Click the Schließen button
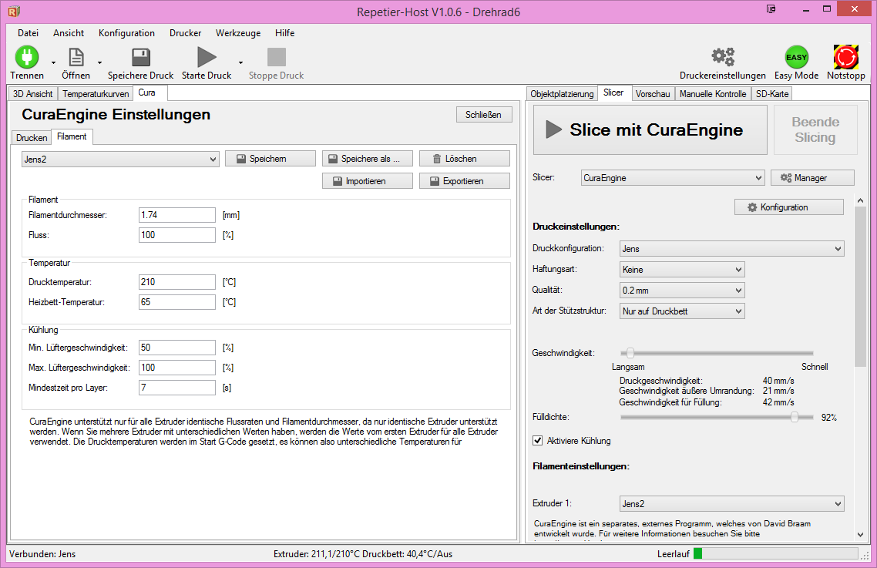The image size is (877, 568). (484, 114)
